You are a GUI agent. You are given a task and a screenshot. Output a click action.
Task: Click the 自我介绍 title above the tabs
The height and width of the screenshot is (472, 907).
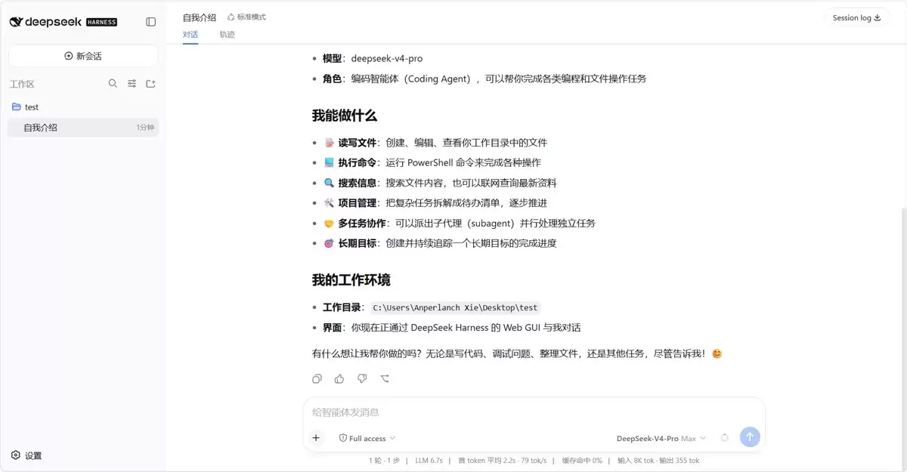click(x=200, y=17)
